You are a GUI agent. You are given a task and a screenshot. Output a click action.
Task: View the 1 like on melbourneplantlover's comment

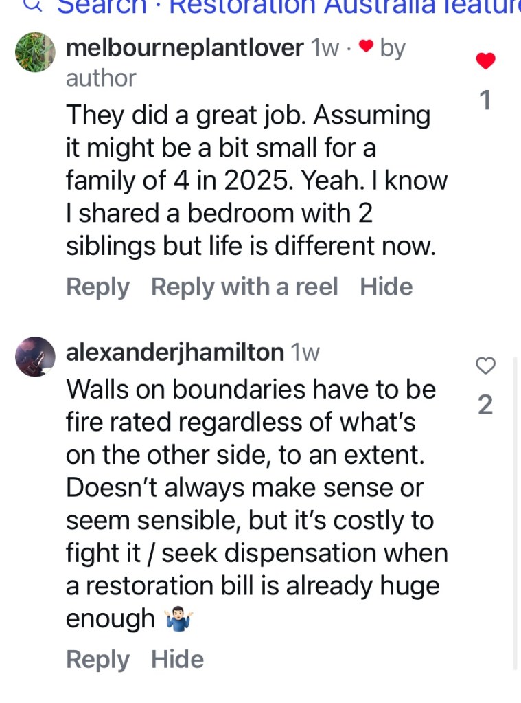coord(485,101)
